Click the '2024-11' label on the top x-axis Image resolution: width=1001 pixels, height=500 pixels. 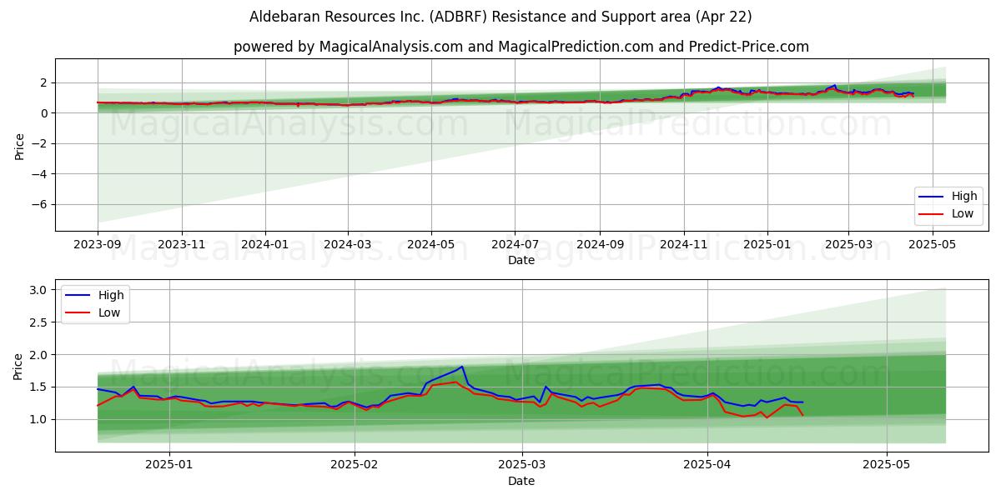(684, 245)
